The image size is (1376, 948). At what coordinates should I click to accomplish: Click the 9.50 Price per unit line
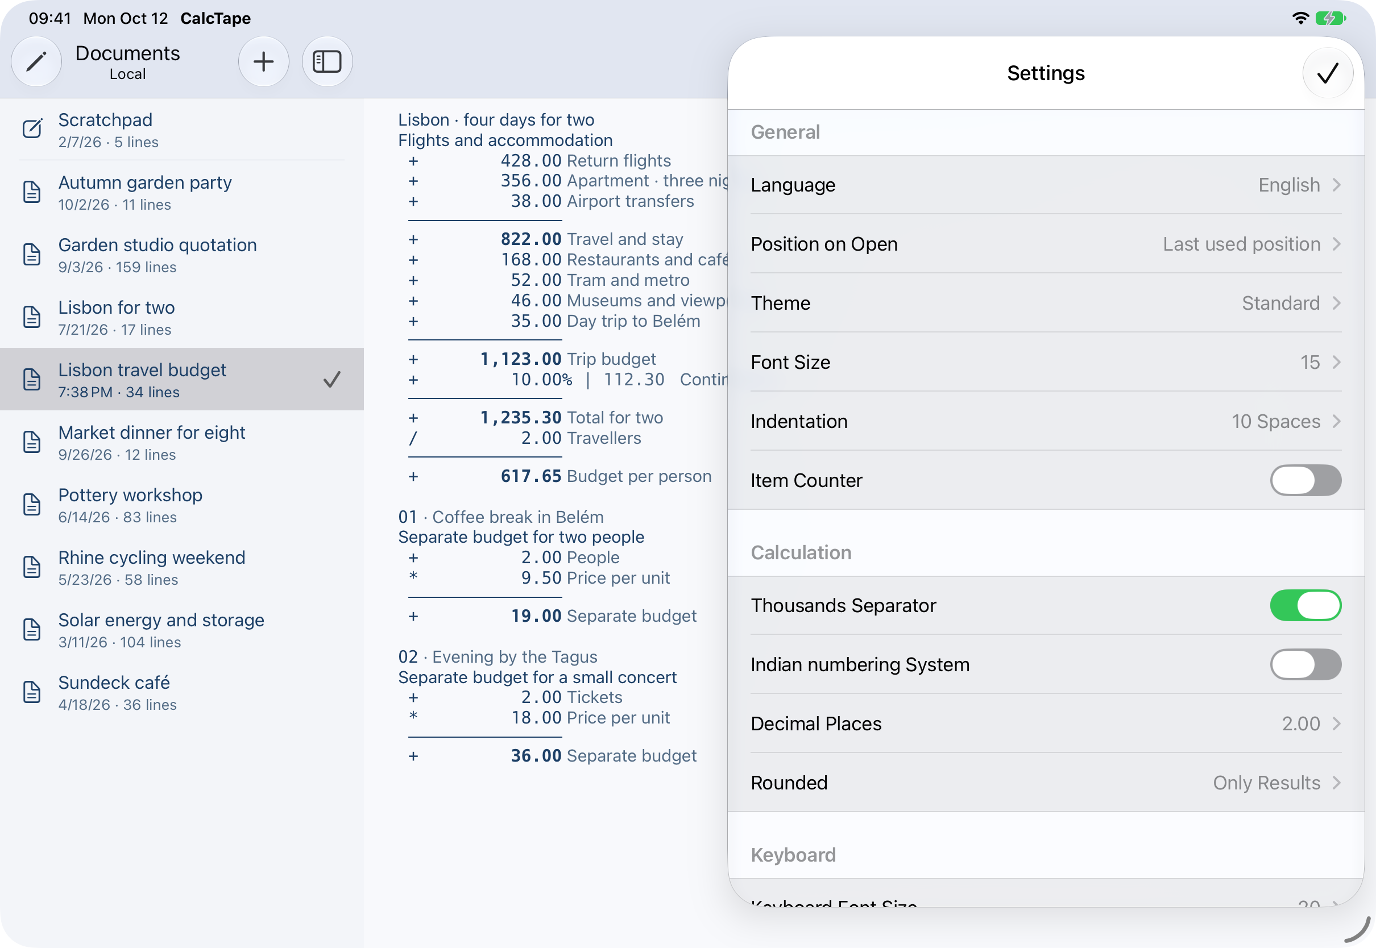(539, 578)
